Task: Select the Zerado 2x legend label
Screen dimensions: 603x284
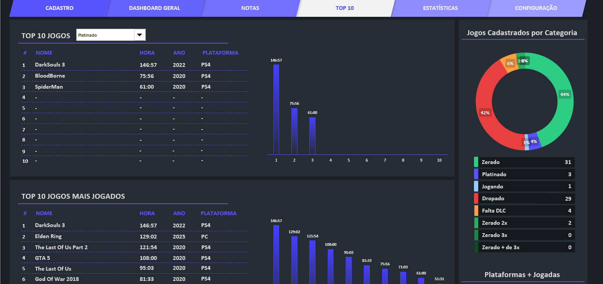Action: pyautogui.click(x=494, y=223)
